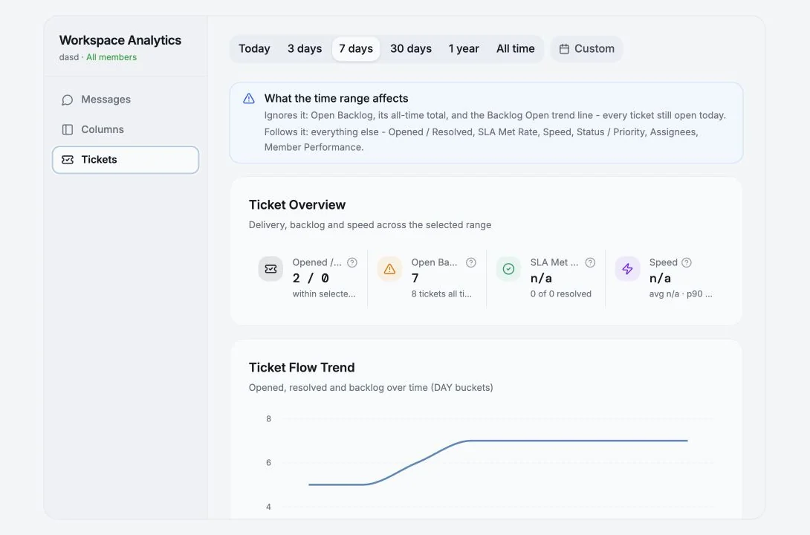Viewport: 810px width, 535px height.
Task: Click the calendar icon beside Custom
Action: pyautogui.click(x=564, y=48)
